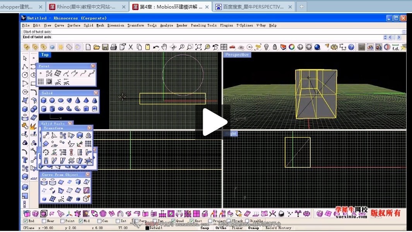Open Options with the gear icon
Viewport: 412px width, 232px height.
(x=334, y=47)
